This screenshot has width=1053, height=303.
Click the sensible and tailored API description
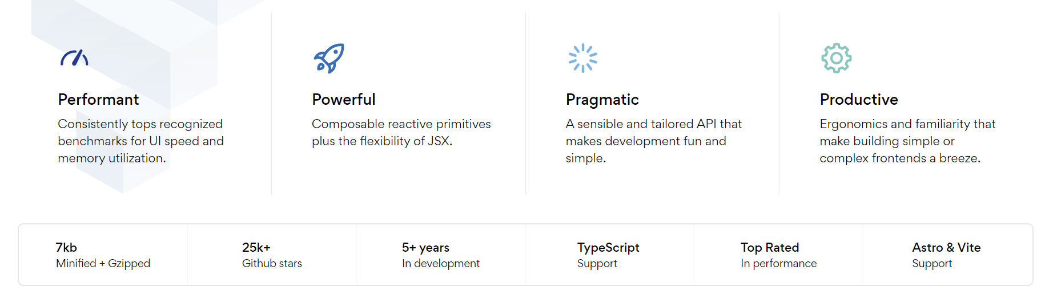[653, 141]
